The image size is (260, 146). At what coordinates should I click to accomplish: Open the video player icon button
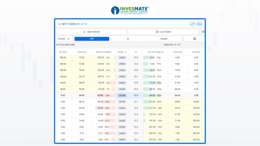[203, 32]
